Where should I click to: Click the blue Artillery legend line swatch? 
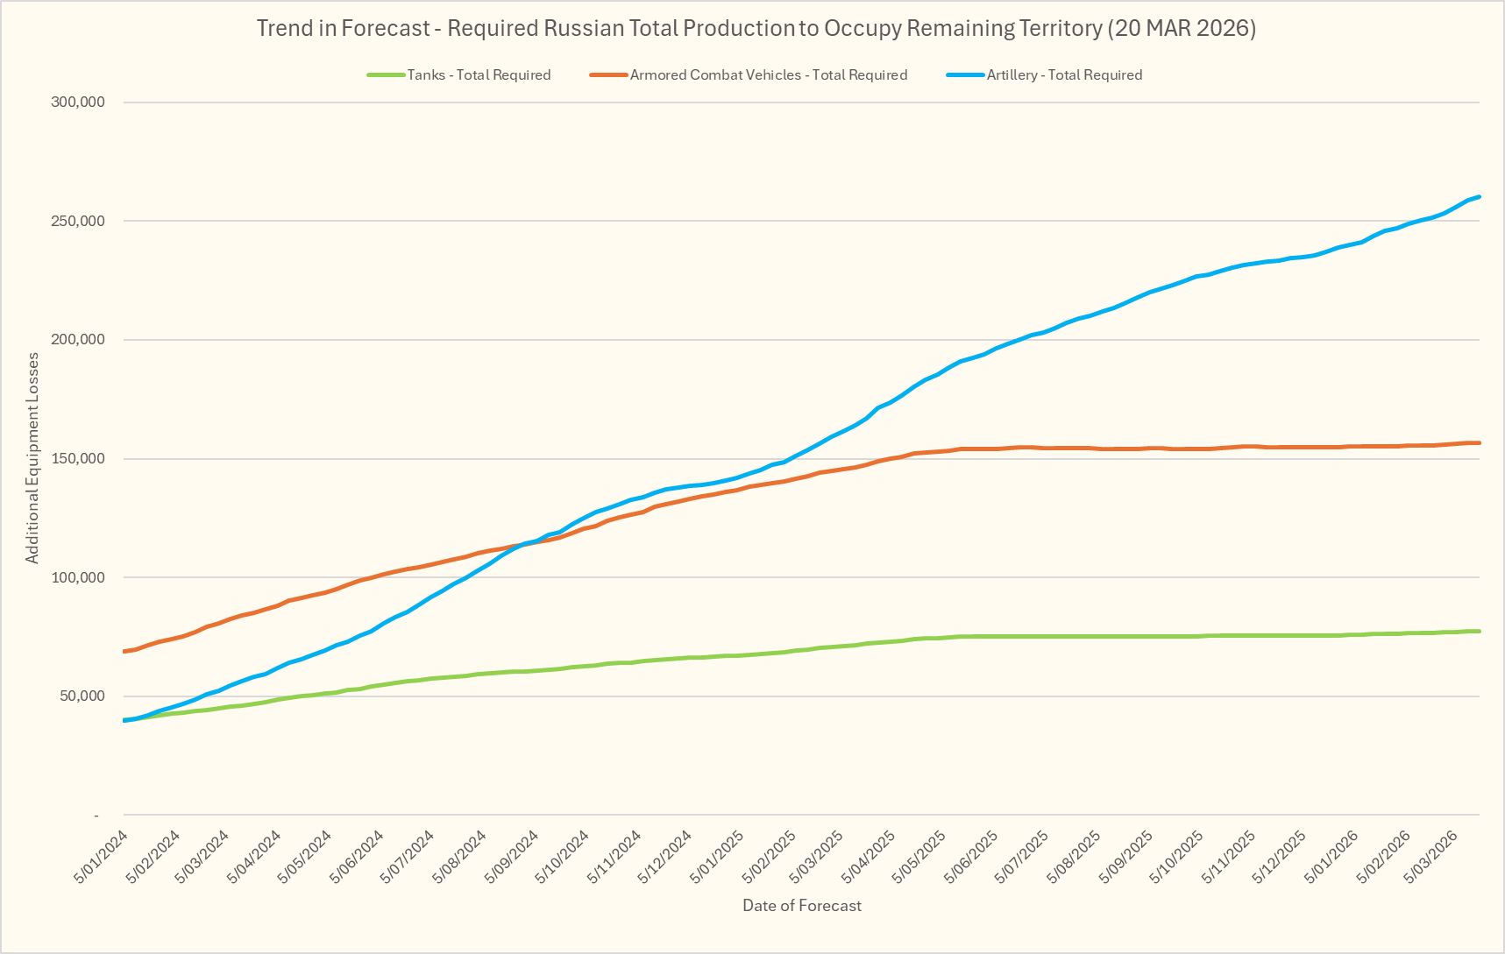coord(965,75)
